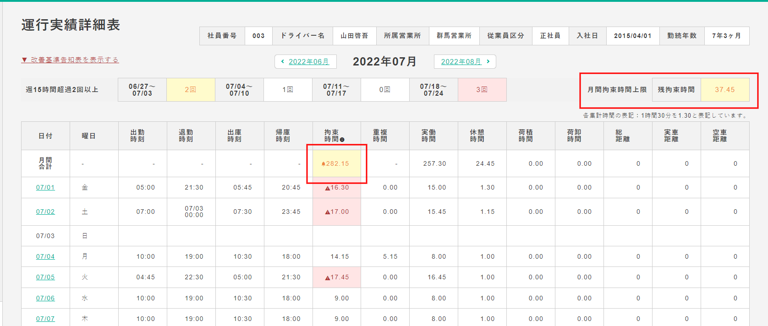
Task: Click the 実働時間 column header
Action: coord(429,136)
